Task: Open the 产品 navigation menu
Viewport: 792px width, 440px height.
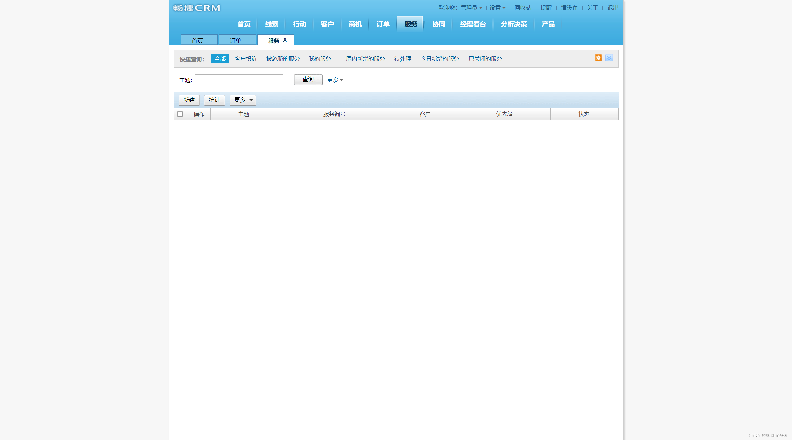Action: coord(548,24)
